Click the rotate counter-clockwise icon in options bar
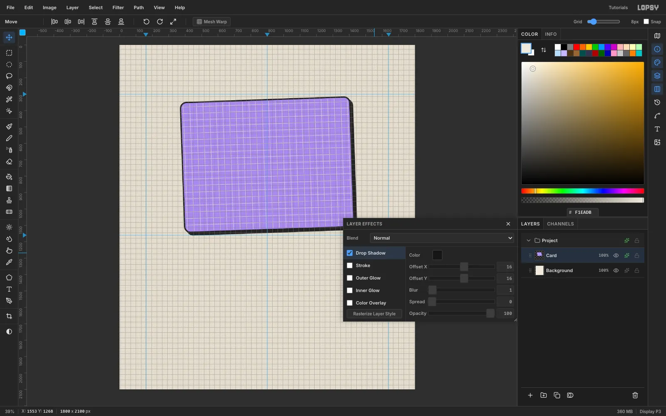Screen dimensions: 666x416 [x=147, y=22]
